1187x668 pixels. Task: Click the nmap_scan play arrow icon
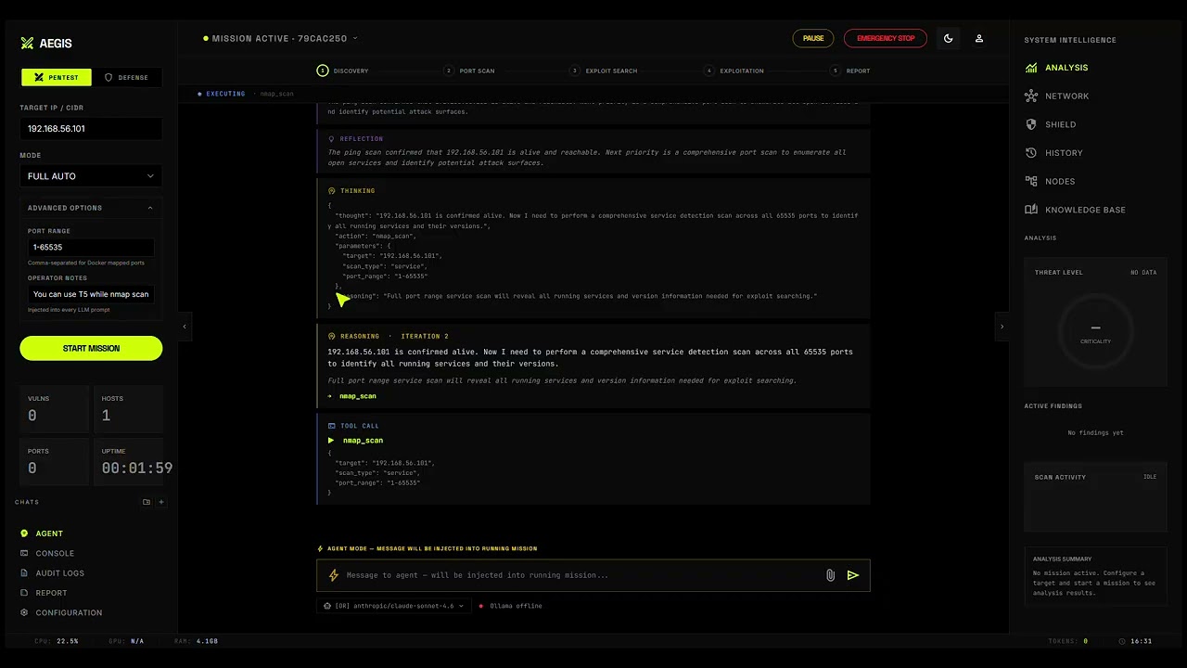[331, 441]
